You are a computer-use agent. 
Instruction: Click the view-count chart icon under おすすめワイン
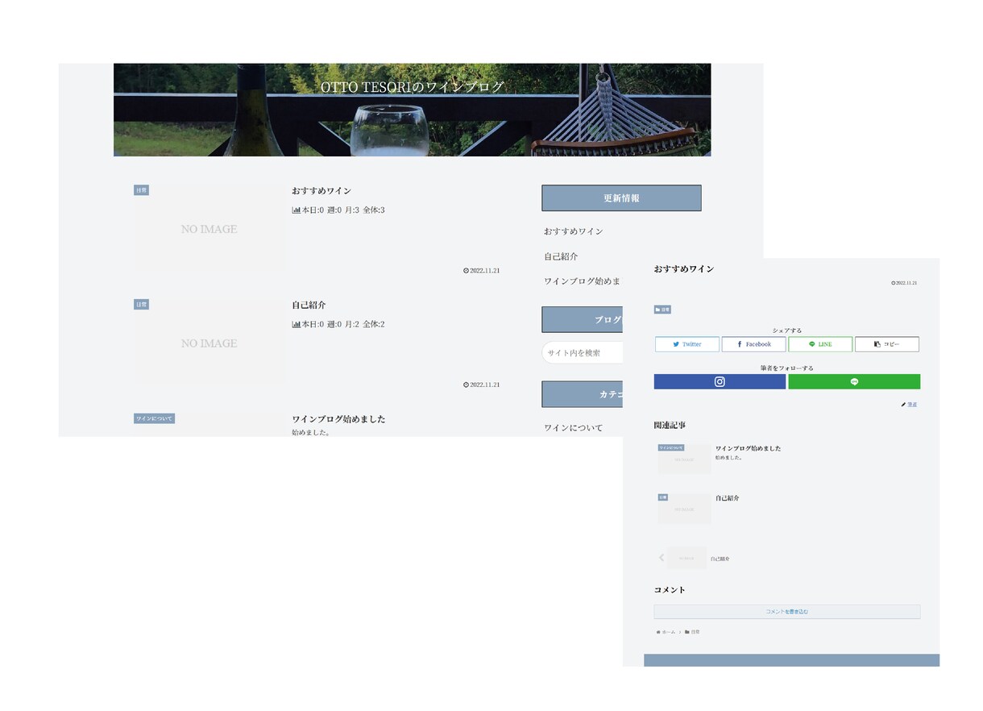click(x=296, y=210)
